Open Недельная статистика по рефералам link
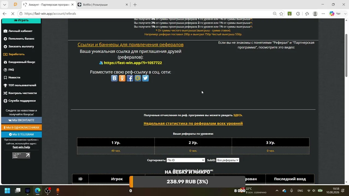The height and width of the screenshot is (196, 349). (x=193, y=124)
